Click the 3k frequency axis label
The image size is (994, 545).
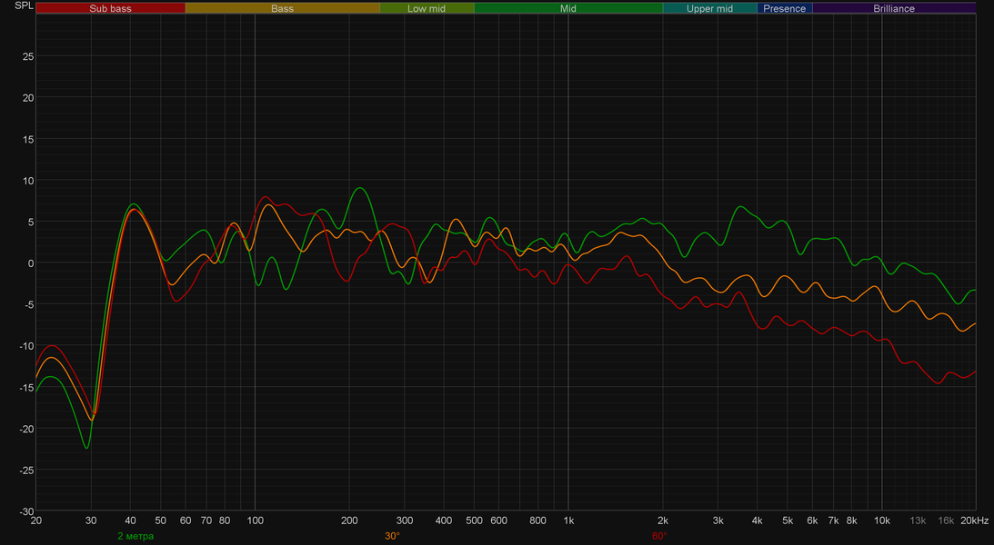pyautogui.click(x=718, y=521)
